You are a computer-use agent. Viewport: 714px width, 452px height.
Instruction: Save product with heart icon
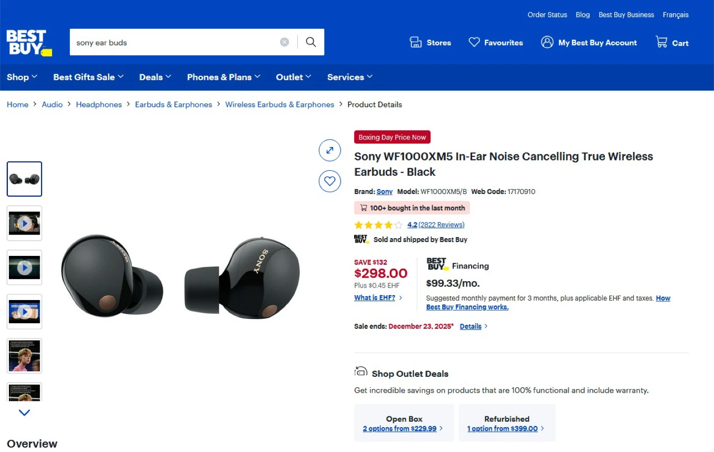[330, 181]
